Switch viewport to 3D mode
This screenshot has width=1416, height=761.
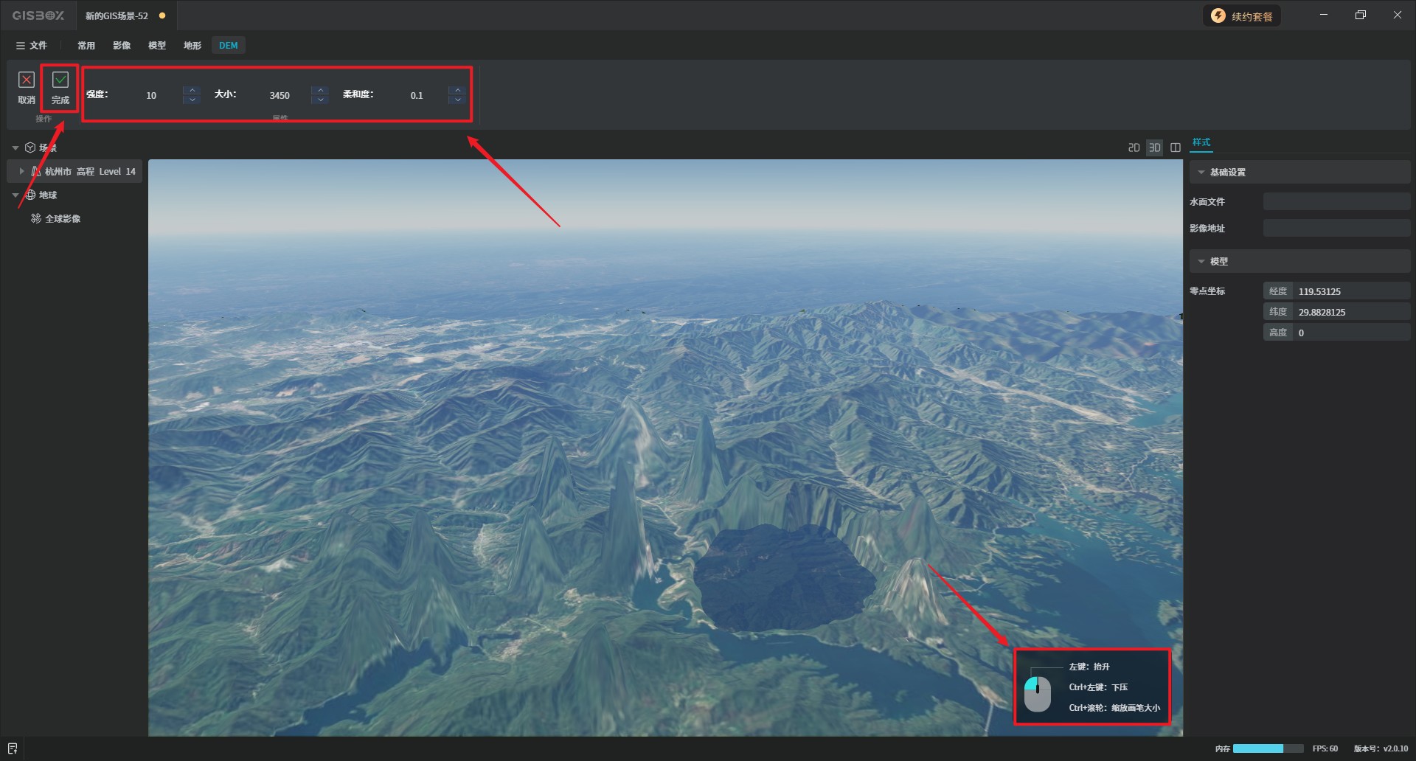click(x=1154, y=148)
